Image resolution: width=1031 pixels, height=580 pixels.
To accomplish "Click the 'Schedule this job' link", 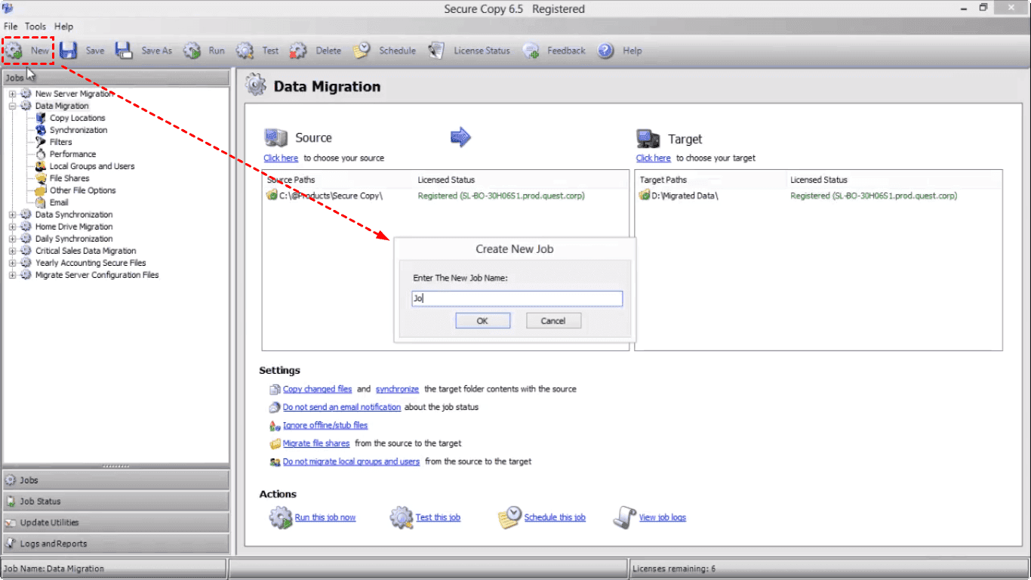I will [x=554, y=517].
